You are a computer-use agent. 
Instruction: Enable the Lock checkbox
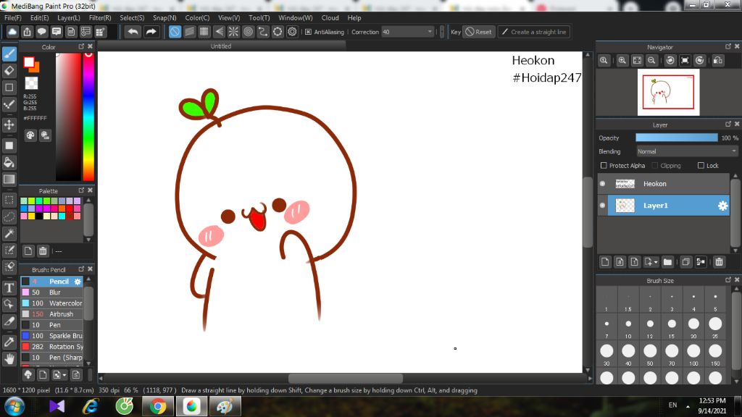point(701,166)
